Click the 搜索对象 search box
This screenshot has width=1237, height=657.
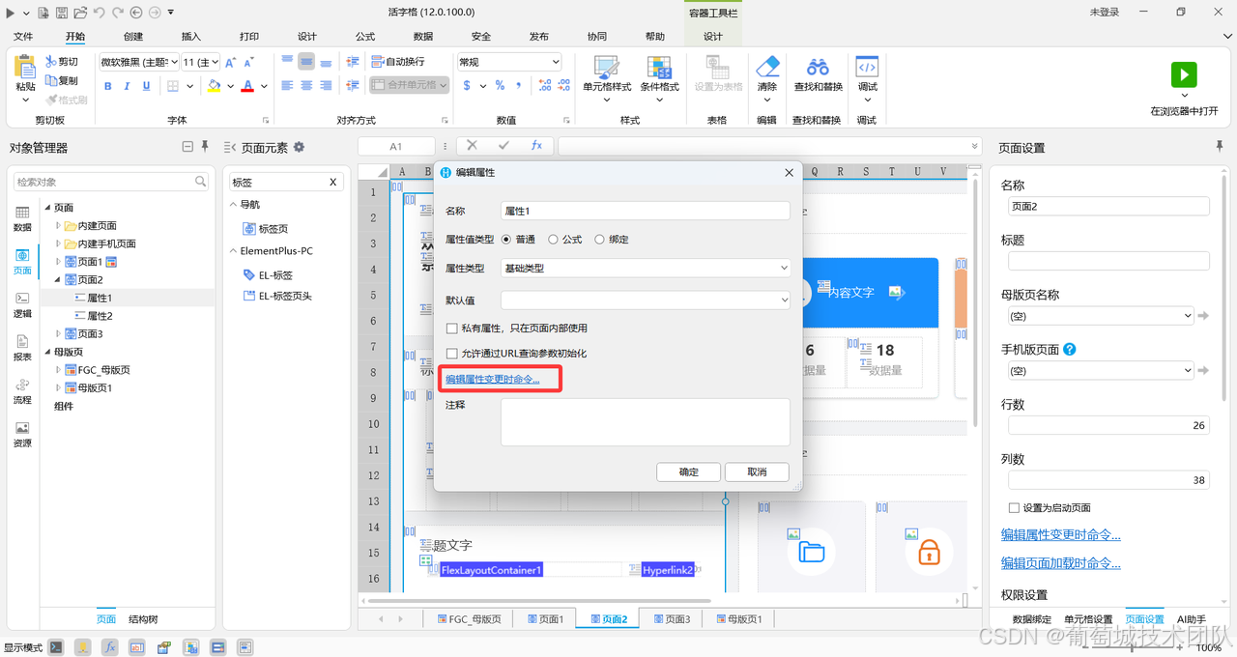tap(112, 182)
